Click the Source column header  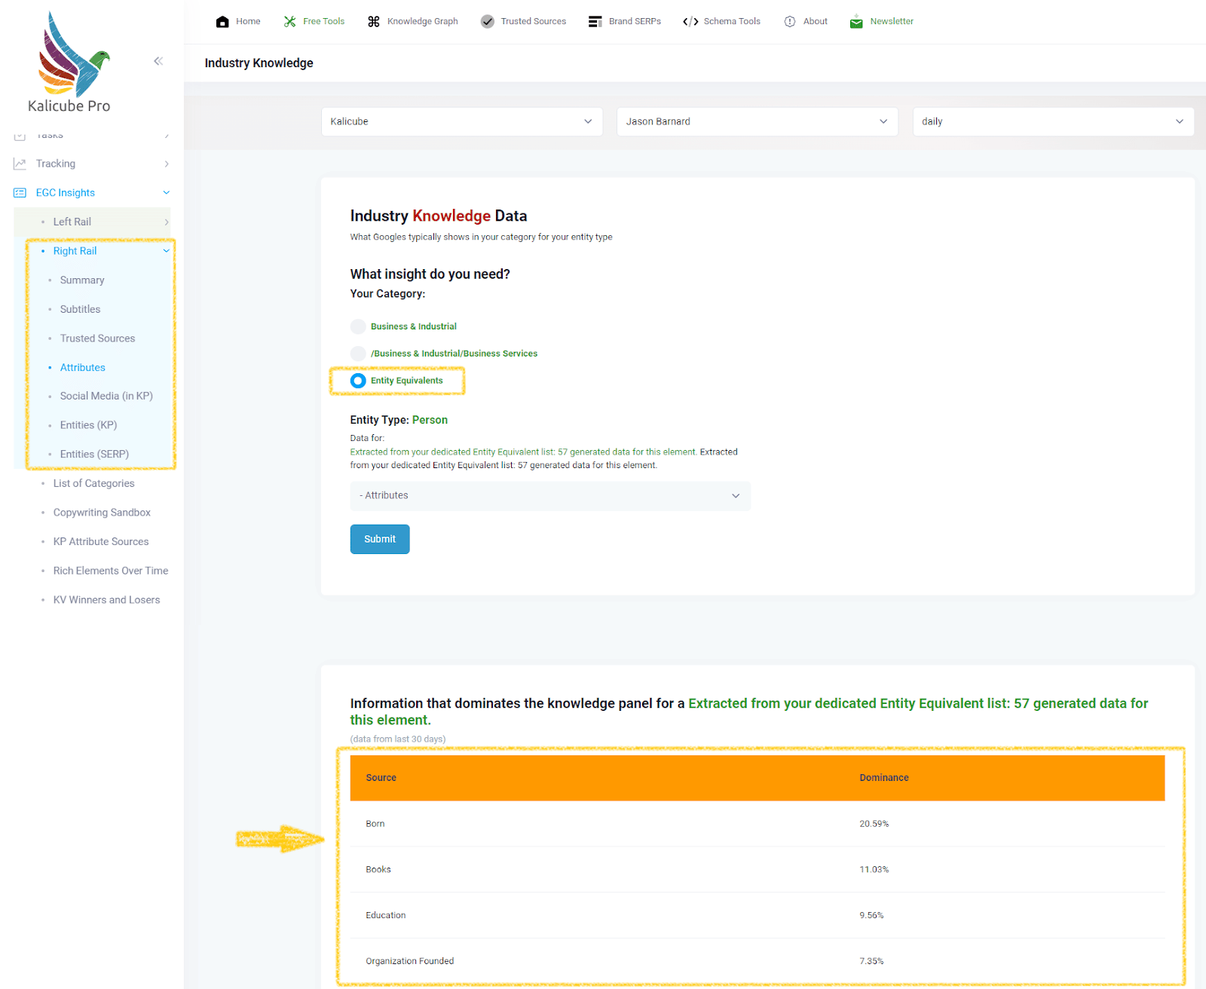[x=381, y=778]
